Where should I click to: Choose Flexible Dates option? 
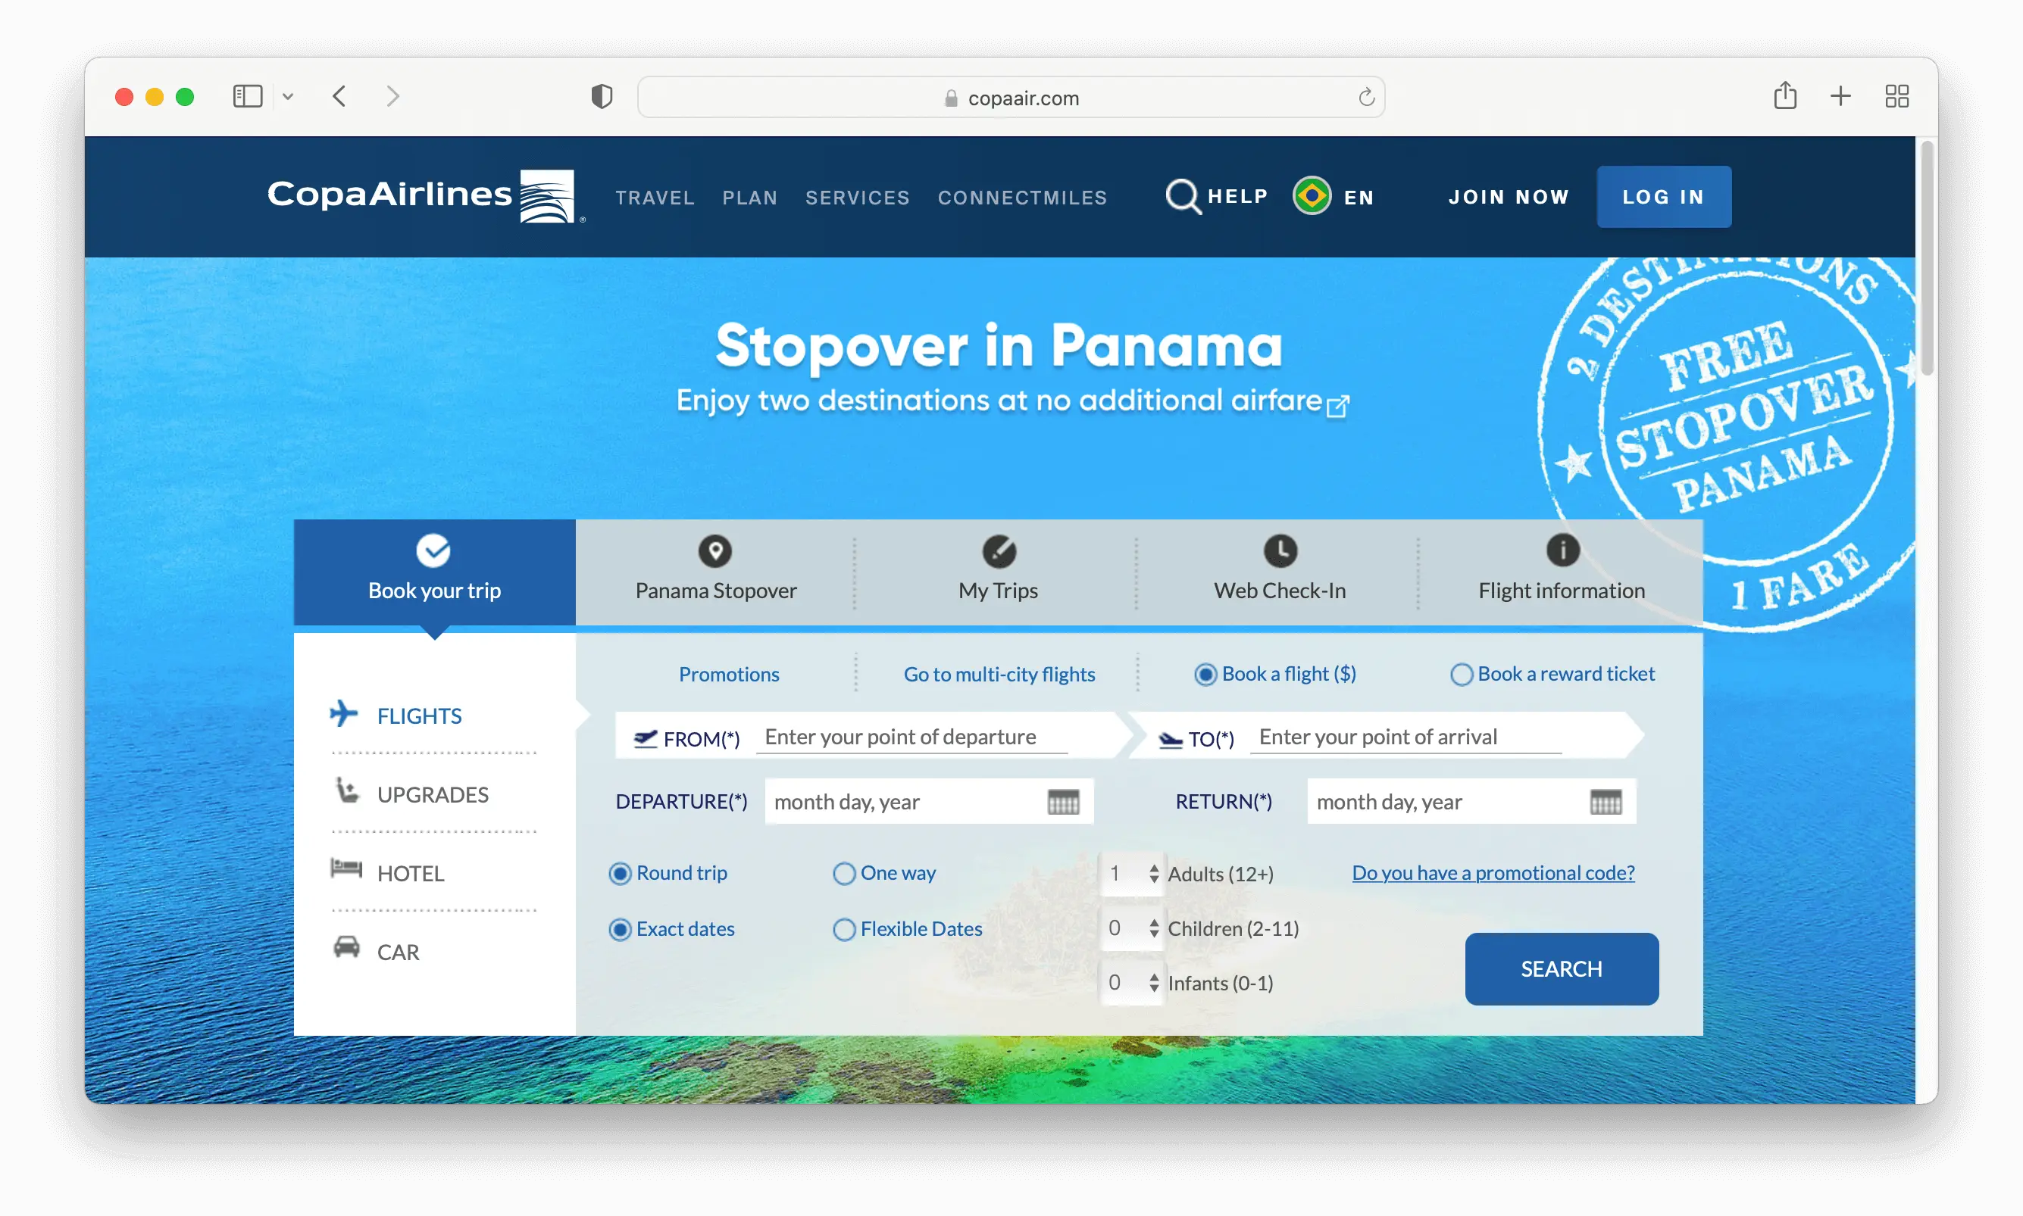coord(844,929)
